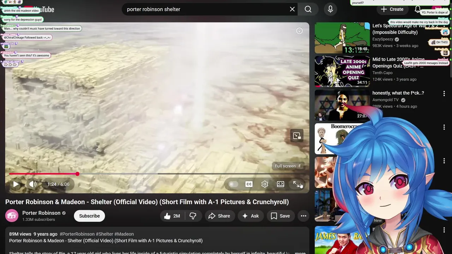Viewport: 452px width, 254px height.
Task: Open Asmongold TV video thumbnail
Action: (x=342, y=105)
